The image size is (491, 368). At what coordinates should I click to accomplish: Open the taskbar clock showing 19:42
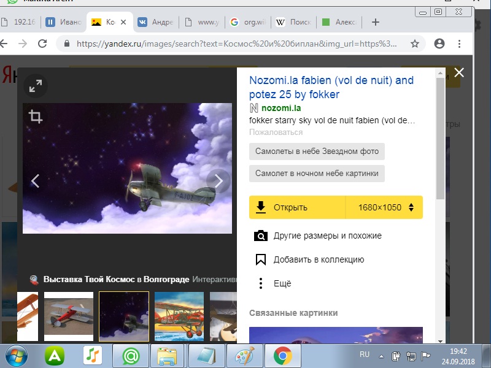[x=458, y=356]
